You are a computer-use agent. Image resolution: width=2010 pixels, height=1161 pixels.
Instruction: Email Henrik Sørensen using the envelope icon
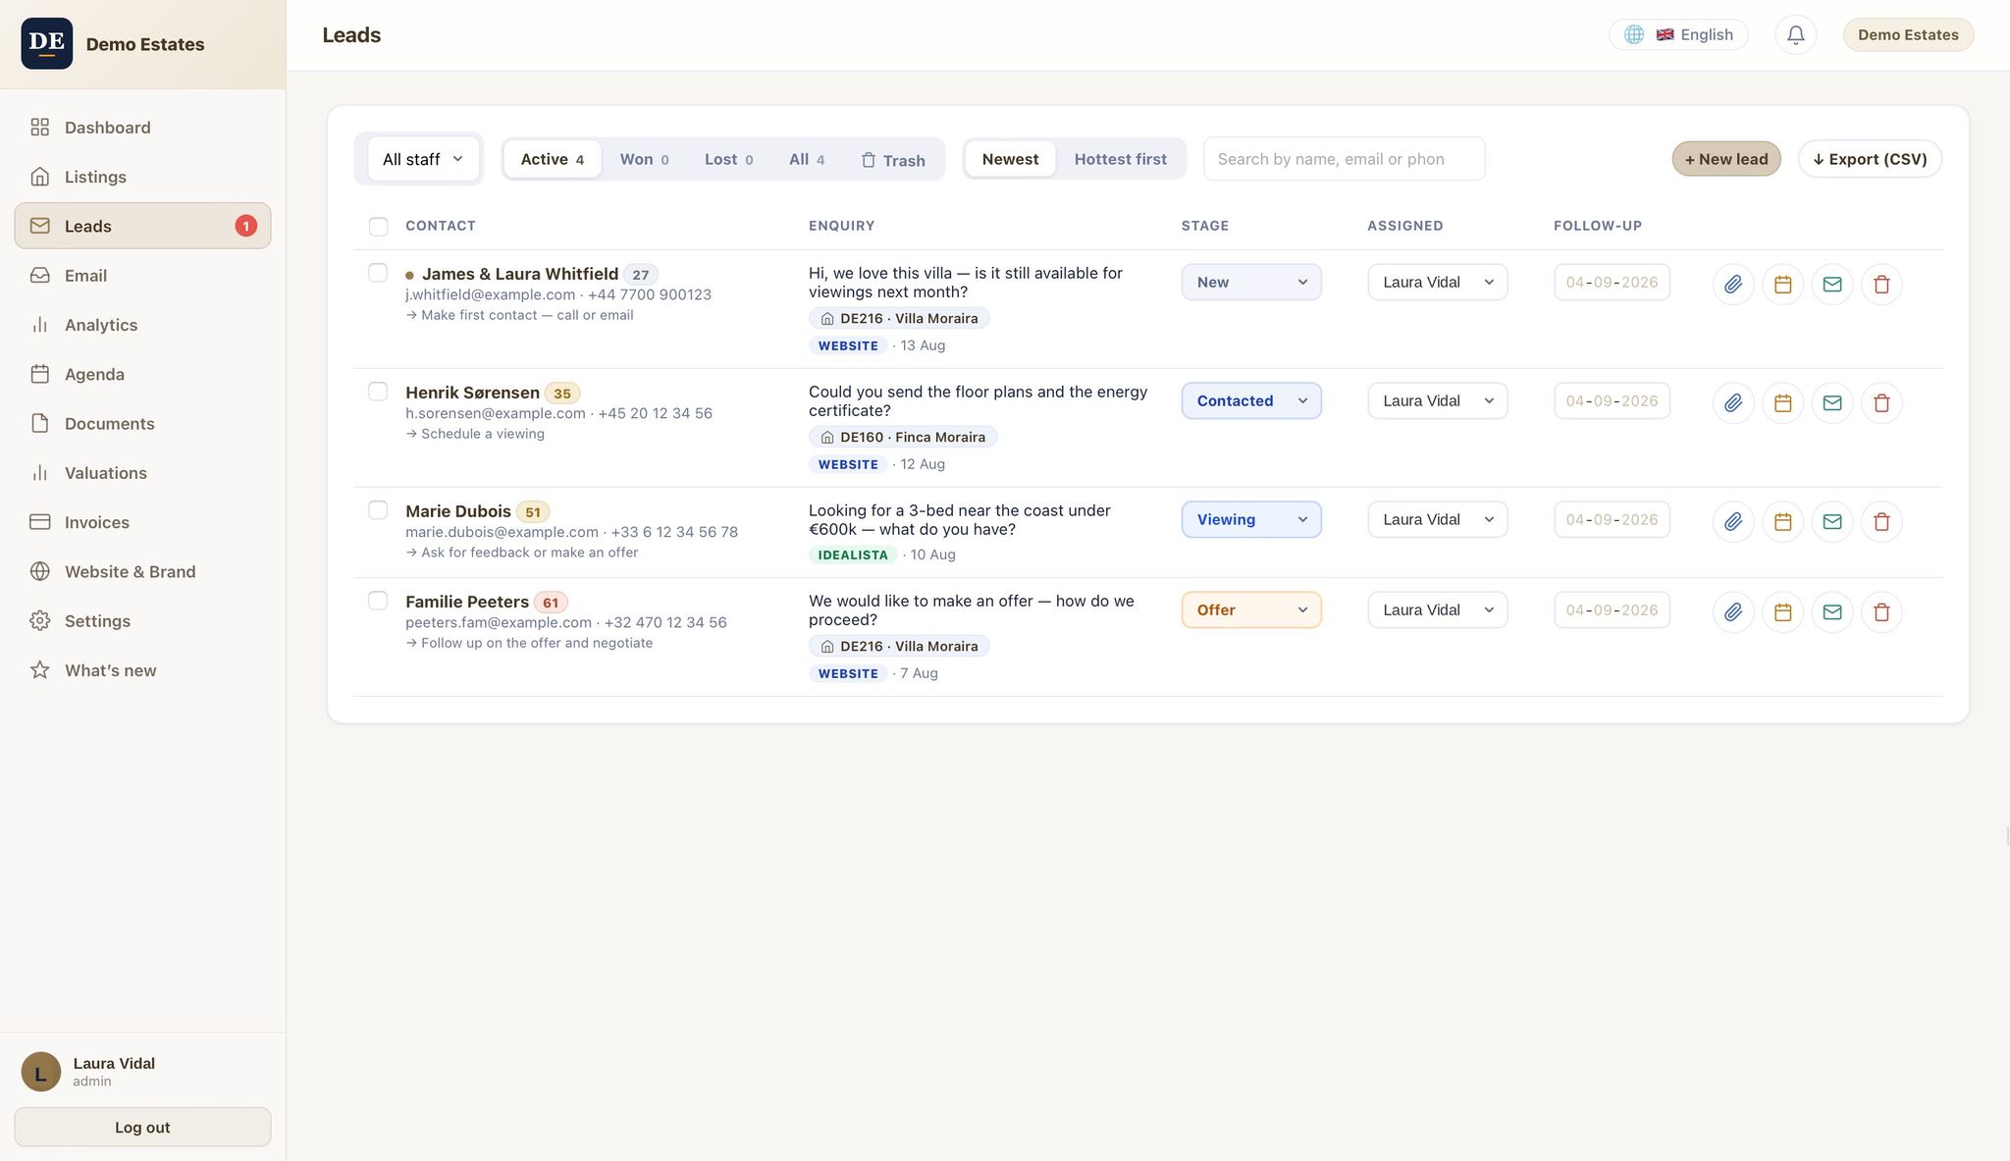(x=1832, y=402)
